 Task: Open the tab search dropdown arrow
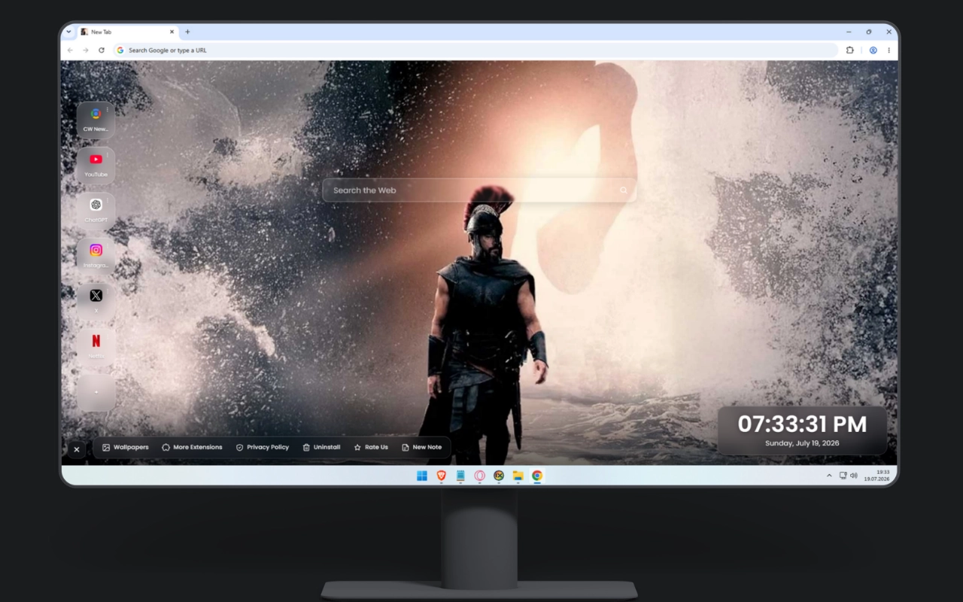coord(68,32)
